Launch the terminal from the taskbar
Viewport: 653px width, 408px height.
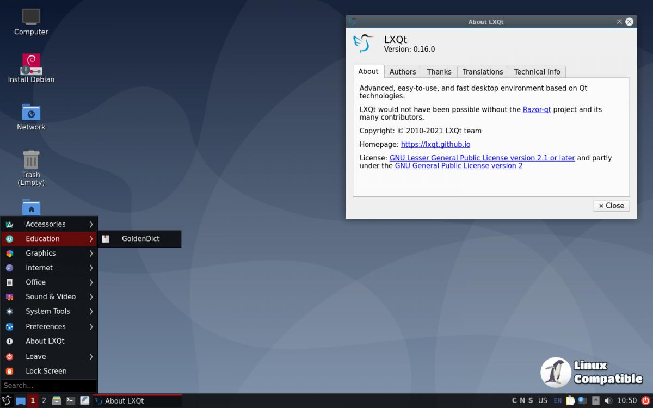70,401
